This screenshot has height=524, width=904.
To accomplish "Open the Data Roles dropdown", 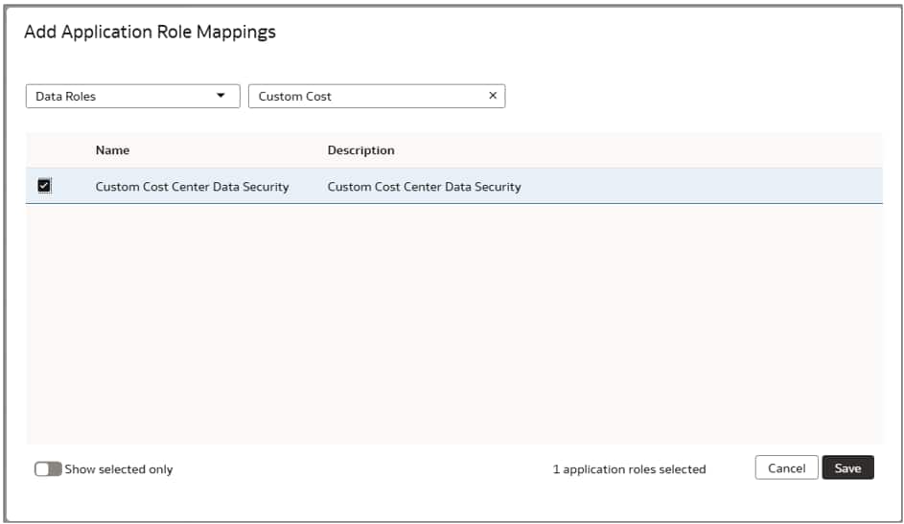I will (x=132, y=96).
